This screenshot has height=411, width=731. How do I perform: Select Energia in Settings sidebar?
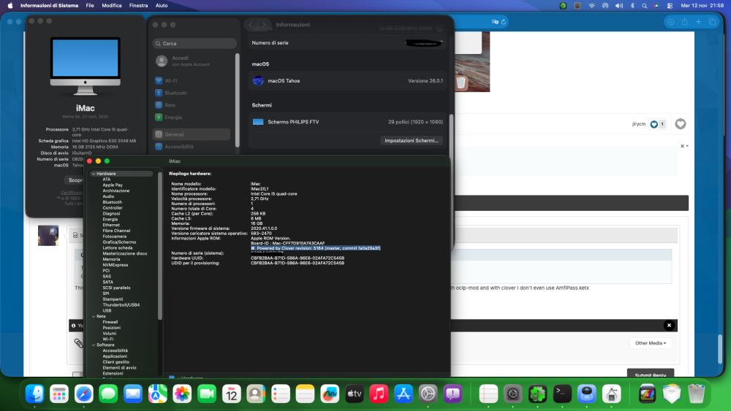point(192,118)
